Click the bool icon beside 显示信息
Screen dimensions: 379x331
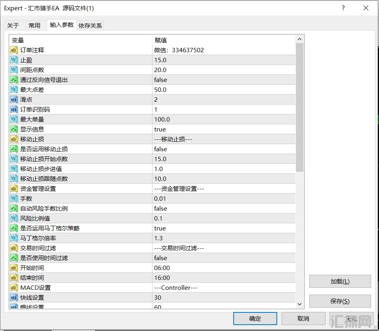(x=14, y=129)
